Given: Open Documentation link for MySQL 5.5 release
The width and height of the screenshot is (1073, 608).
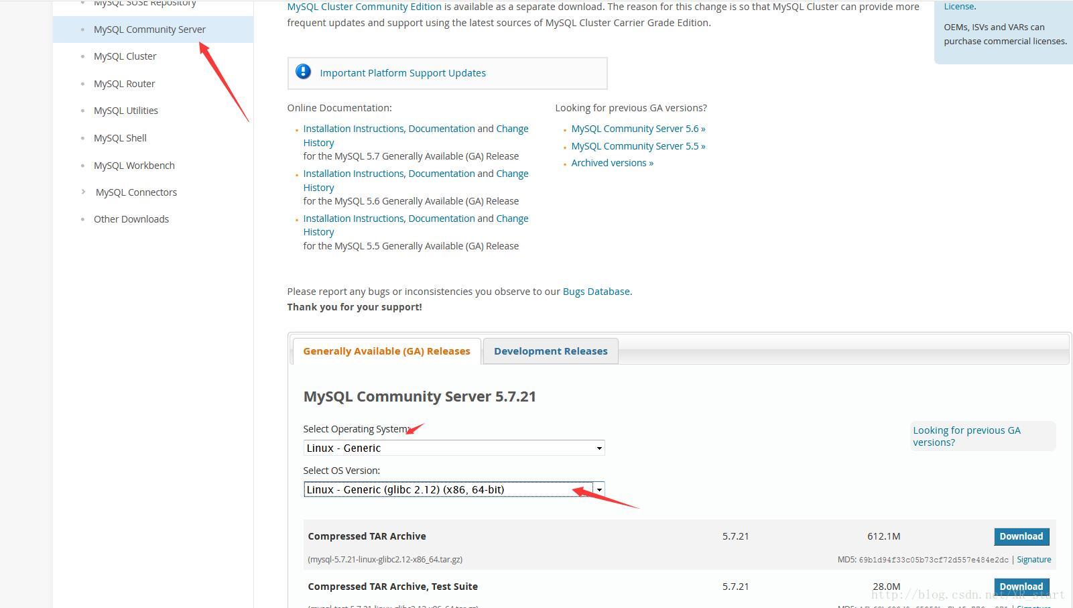Looking at the screenshot, I should click(442, 219).
